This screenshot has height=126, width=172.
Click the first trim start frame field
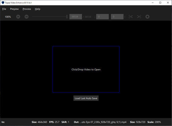pos(103,17)
